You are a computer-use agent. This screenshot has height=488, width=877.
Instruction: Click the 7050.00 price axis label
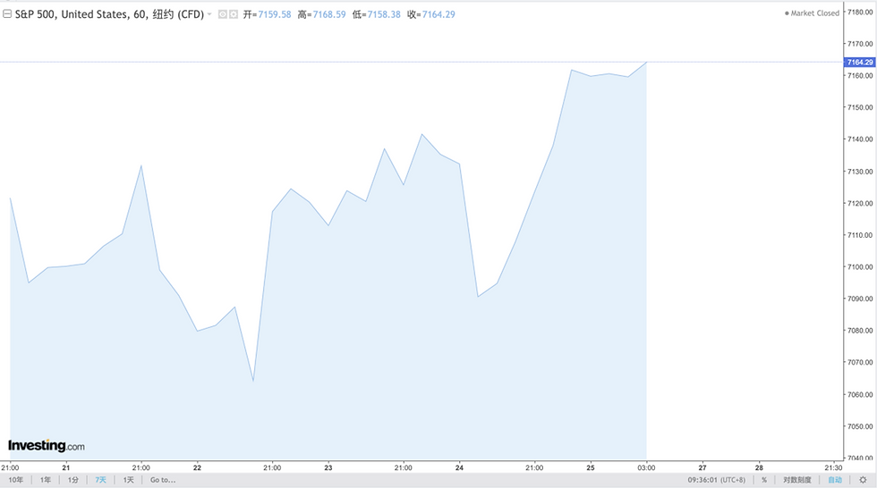click(x=860, y=426)
